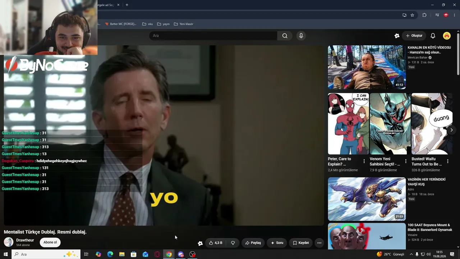Open the Spider-Man 'I can explain' short
This screenshot has width=460, height=259.
pyautogui.click(x=348, y=124)
